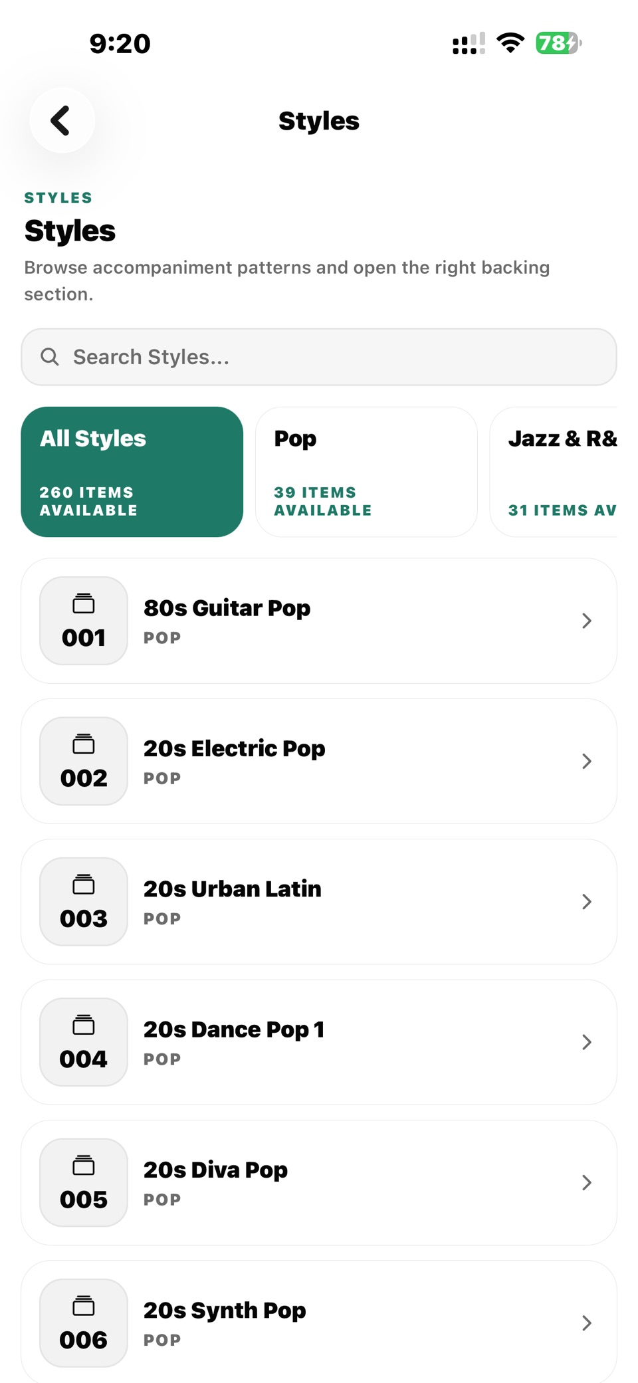This screenshot has height=1383, width=638.
Task: Switch to the Pop category tab
Action: (x=366, y=472)
